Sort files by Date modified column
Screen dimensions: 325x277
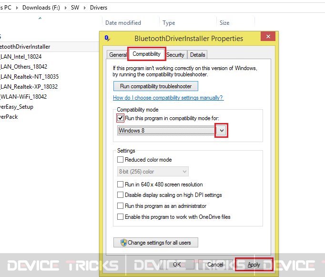(x=123, y=23)
